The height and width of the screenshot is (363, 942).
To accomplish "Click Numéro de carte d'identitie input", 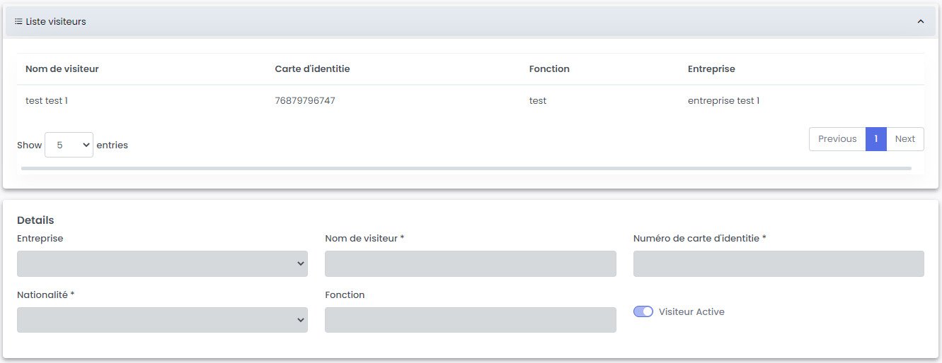I will click(779, 263).
